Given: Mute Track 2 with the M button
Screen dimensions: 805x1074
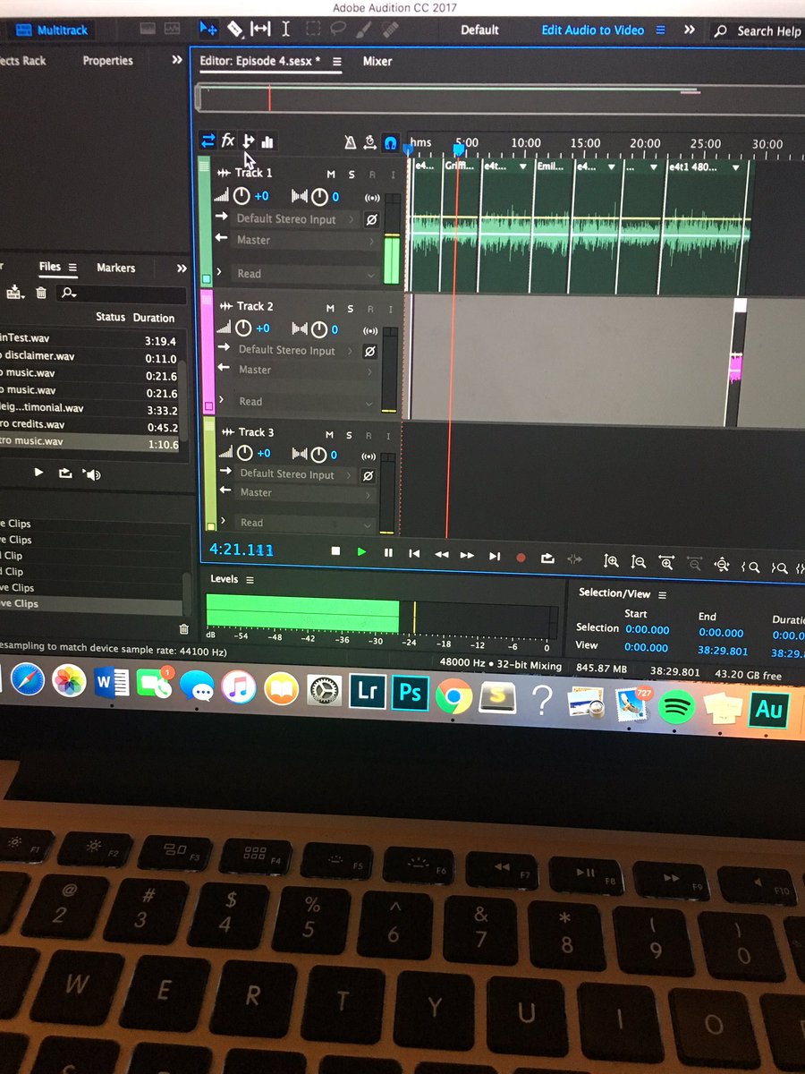Looking at the screenshot, I should pos(332,309).
